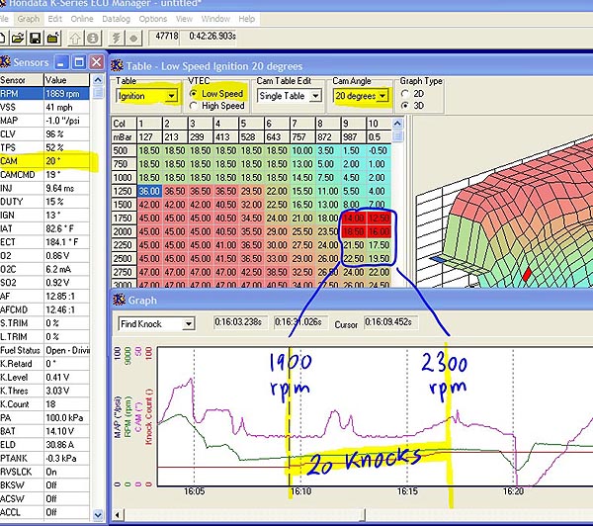Click the 0:16:03.238s start time field

pyautogui.click(x=240, y=322)
